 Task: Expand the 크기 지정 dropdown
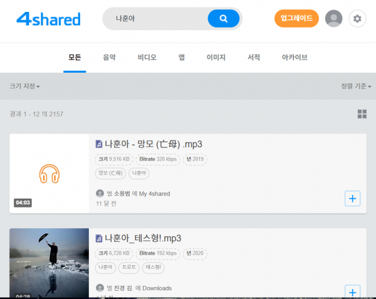tap(24, 86)
